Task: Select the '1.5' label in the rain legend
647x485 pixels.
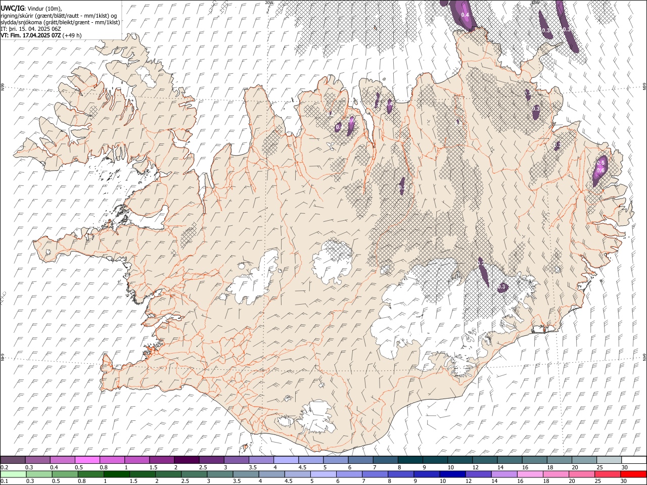Action: (x=133, y=481)
